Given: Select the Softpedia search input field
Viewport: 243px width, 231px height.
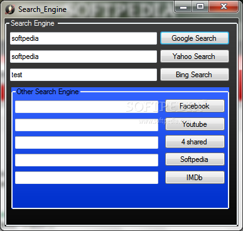Looking at the screenshot, I should (87, 160).
